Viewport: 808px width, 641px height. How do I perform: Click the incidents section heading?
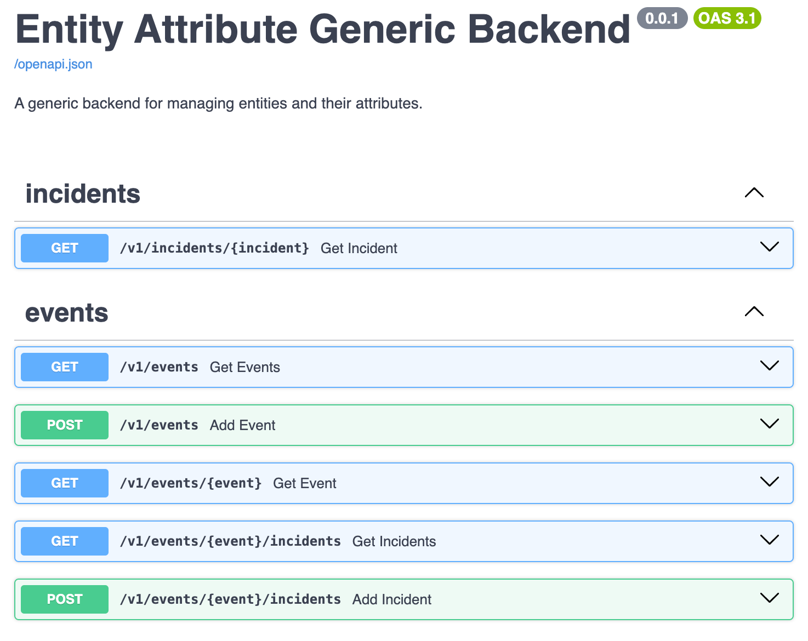83,194
